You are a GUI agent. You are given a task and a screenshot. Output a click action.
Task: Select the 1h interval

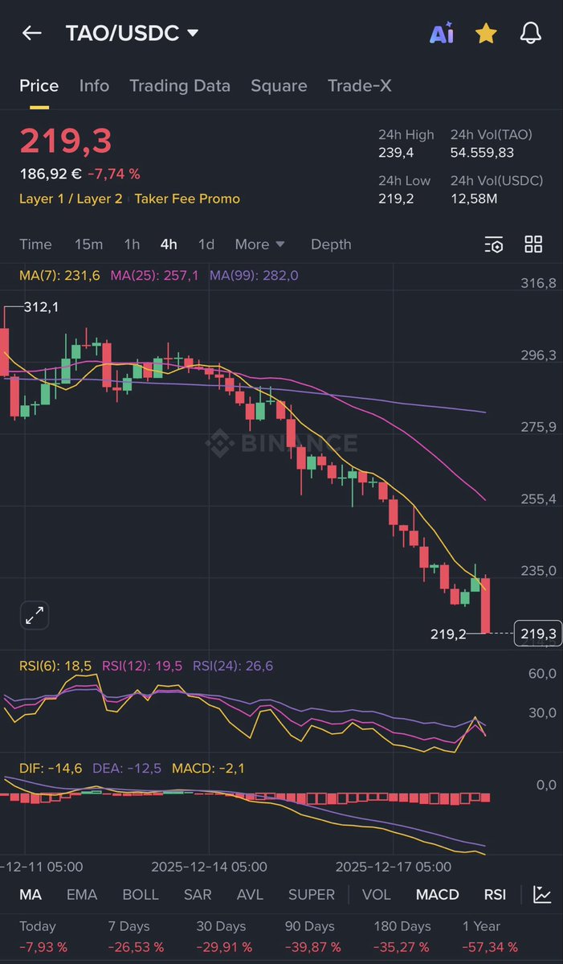point(132,244)
